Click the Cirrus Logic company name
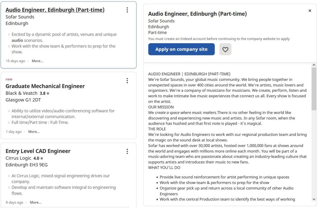 point(18,158)
